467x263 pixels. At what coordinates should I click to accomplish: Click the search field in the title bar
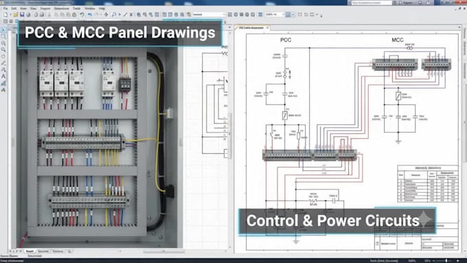pyautogui.click(x=371, y=3)
